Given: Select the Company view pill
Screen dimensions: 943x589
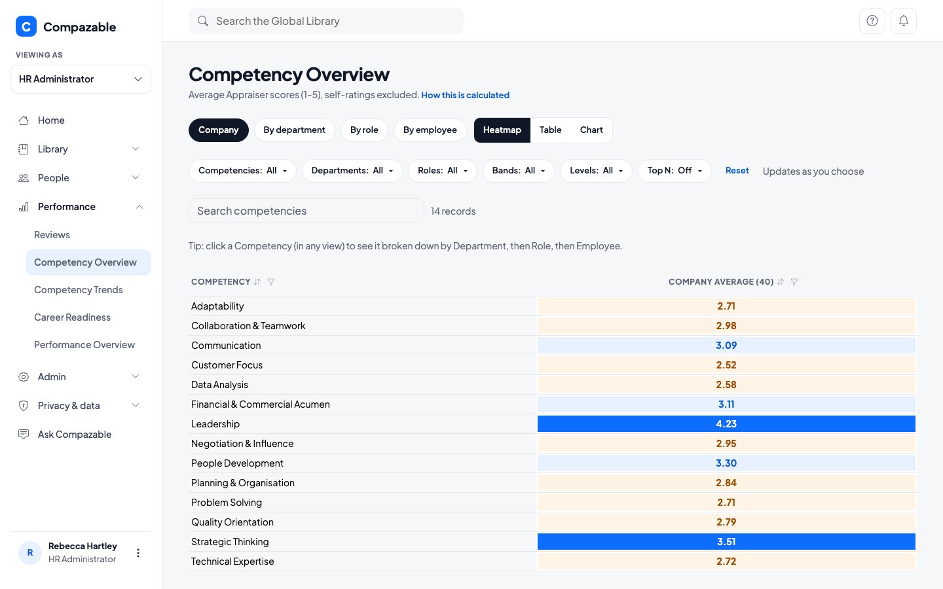Looking at the screenshot, I should point(219,130).
